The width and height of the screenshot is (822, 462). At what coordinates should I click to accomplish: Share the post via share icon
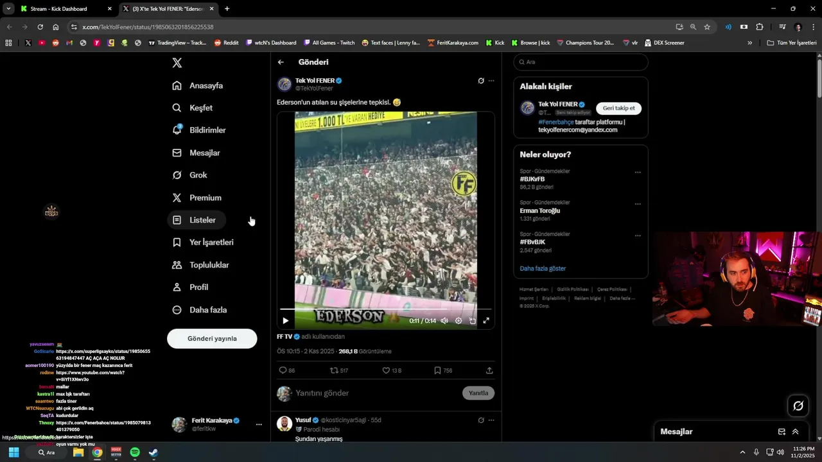[489, 370]
